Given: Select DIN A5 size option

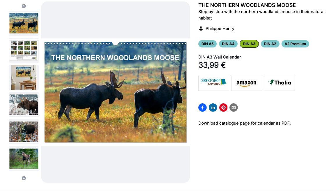Looking at the screenshot, I should 207,44.
